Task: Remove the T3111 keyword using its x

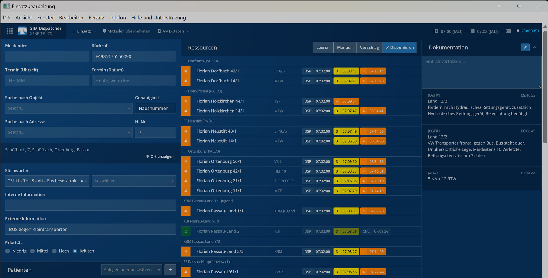Action: pyautogui.click(x=82, y=181)
